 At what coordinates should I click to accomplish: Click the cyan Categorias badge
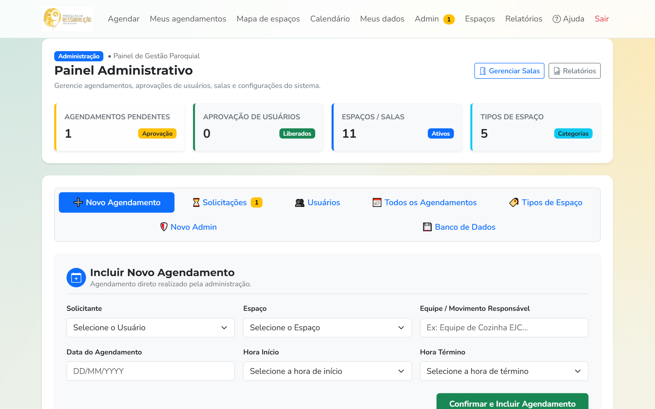coord(573,134)
